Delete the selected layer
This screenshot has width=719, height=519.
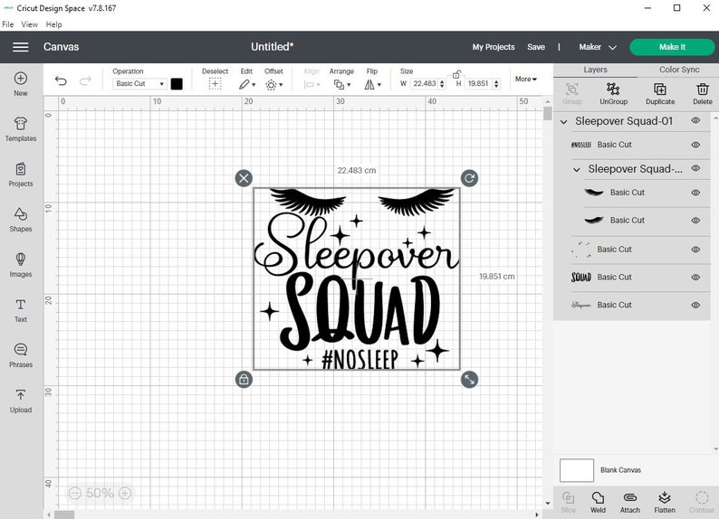coord(703,93)
